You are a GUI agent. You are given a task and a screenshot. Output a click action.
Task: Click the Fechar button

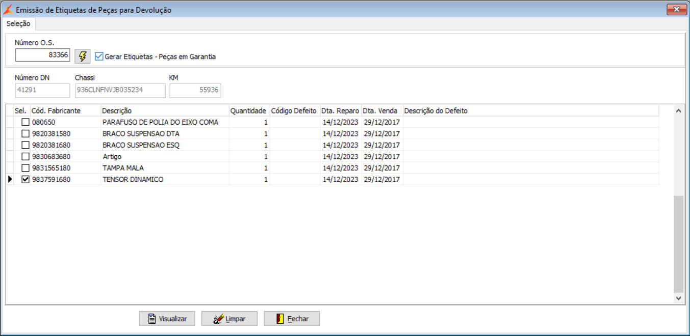[x=292, y=319]
